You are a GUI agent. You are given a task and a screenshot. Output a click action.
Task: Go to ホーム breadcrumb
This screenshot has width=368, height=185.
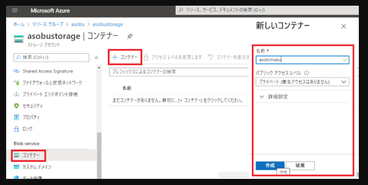pyautogui.click(x=19, y=24)
